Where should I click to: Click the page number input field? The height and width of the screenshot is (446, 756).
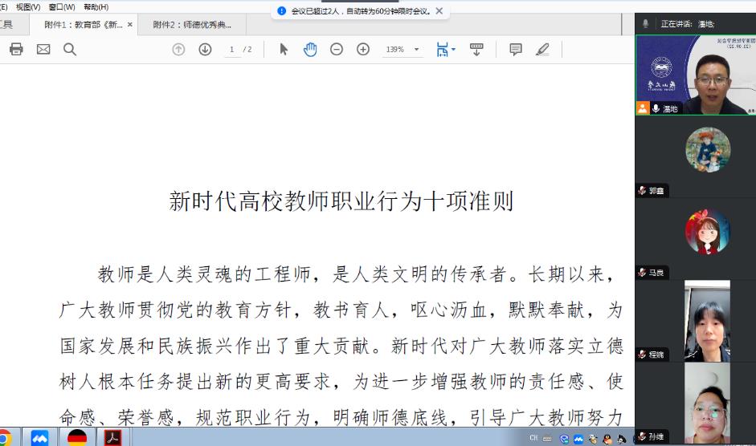231,50
